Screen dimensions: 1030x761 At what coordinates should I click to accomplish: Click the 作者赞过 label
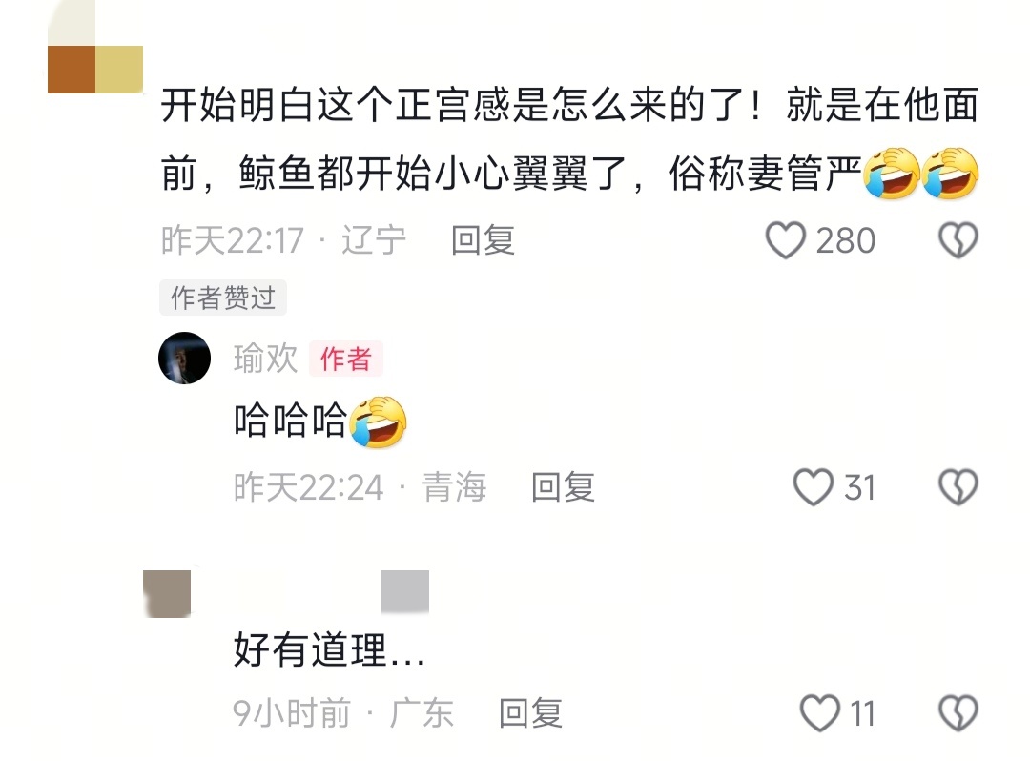223,298
